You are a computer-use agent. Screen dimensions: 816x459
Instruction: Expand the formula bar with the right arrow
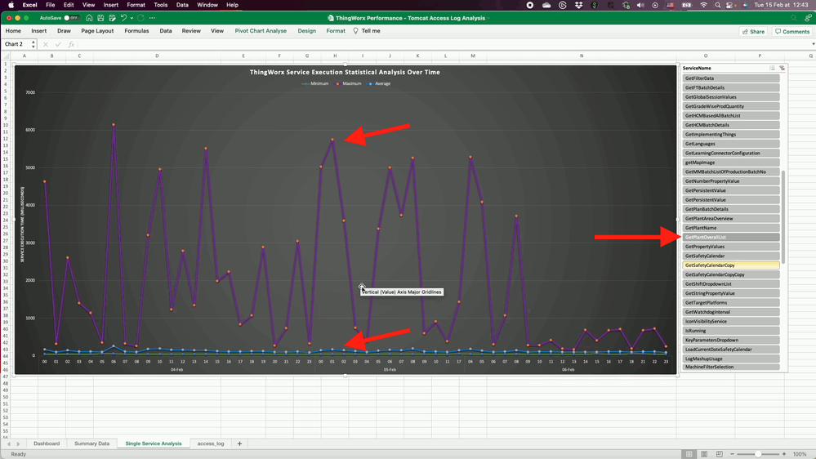pos(813,44)
